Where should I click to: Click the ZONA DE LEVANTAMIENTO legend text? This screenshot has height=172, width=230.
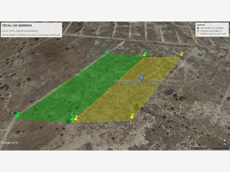(x=211, y=31)
